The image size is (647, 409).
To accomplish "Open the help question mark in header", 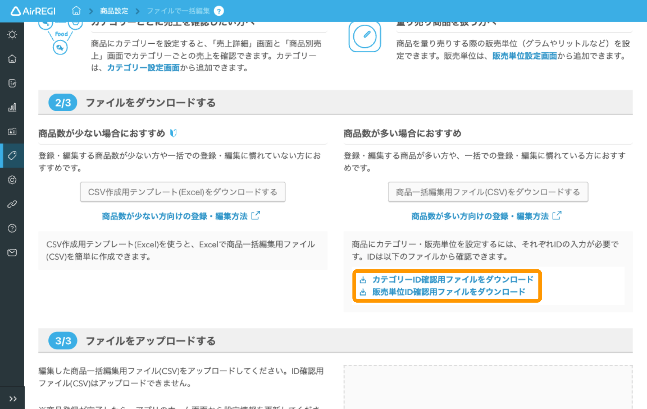I will tap(219, 11).
